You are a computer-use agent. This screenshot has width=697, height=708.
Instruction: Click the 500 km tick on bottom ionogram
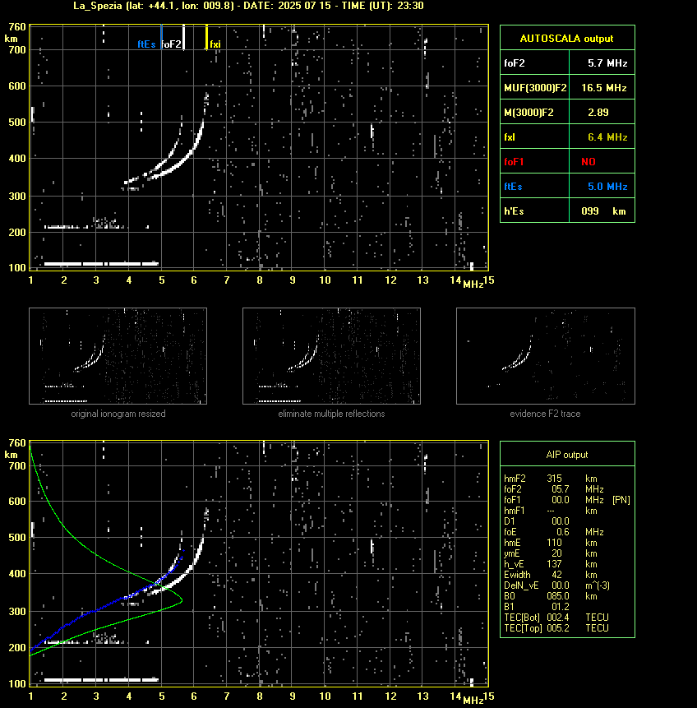coord(17,537)
